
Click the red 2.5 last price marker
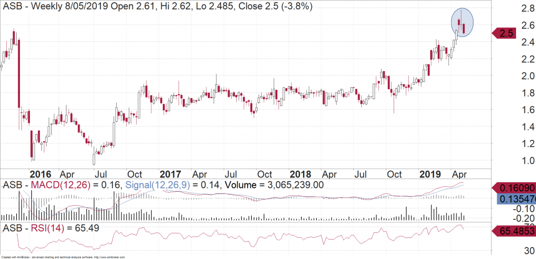[505, 33]
